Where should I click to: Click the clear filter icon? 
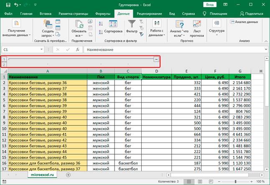[x=141, y=22]
